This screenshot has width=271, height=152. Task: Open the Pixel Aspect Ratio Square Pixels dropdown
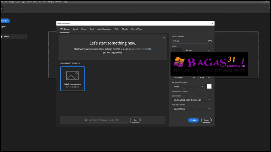(x=192, y=109)
